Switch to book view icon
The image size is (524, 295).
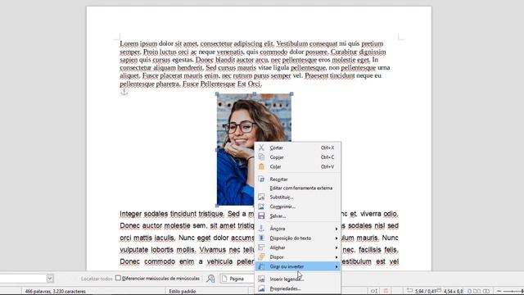[x=486, y=292]
